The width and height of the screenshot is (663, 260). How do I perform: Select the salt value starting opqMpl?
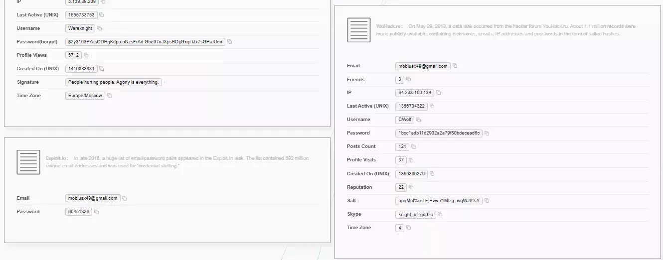pyautogui.click(x=439, y=201)
